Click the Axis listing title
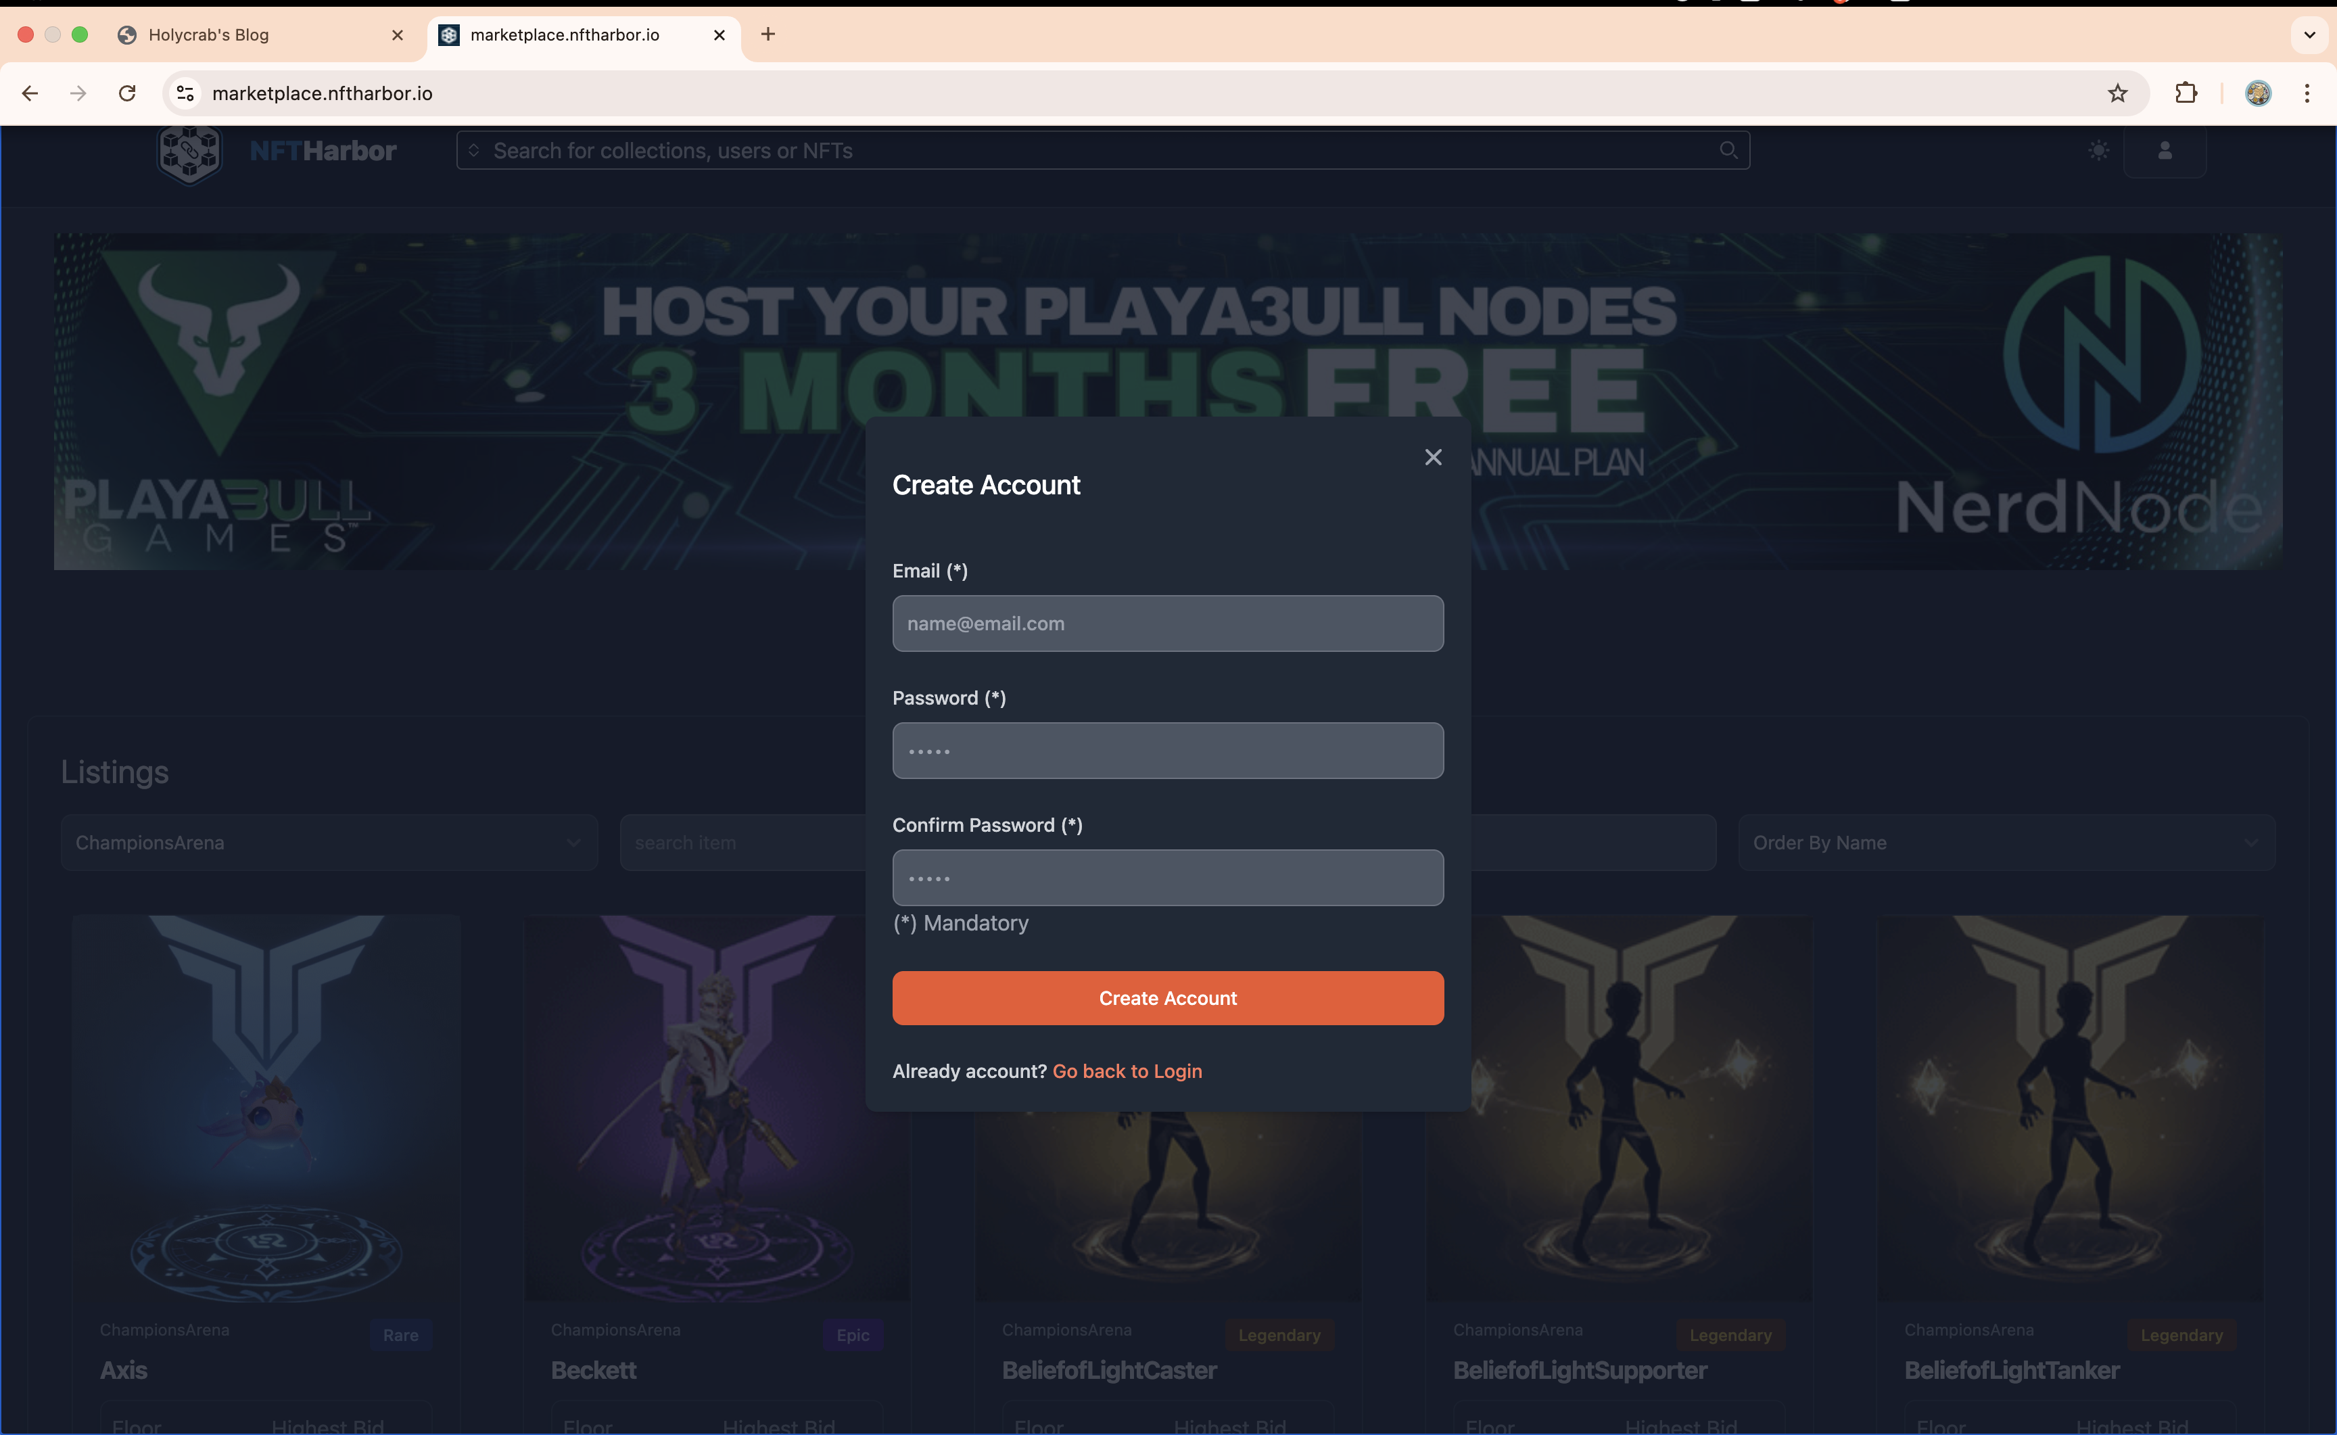The height and width of the screenshot is (1435, 2337). (123, 1371)
